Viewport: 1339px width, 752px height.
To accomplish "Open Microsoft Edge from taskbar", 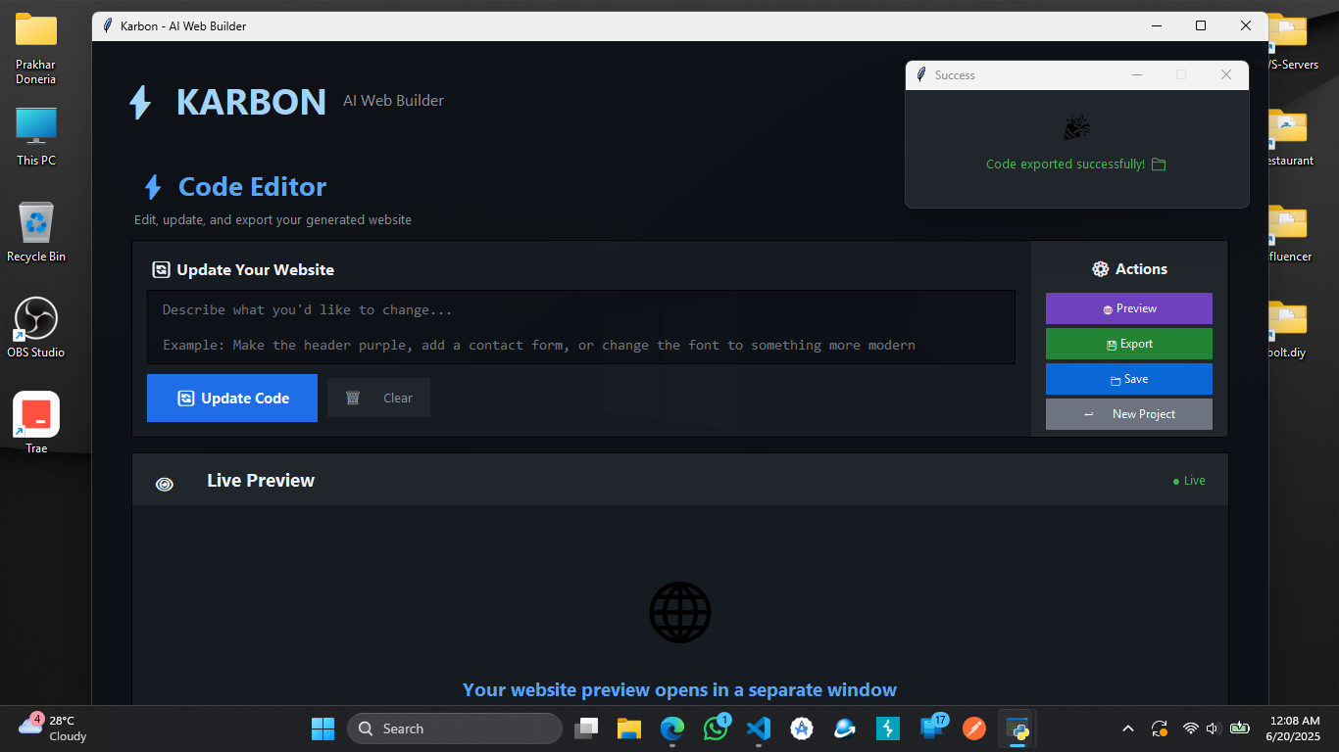I will click(x=671, y=728).
